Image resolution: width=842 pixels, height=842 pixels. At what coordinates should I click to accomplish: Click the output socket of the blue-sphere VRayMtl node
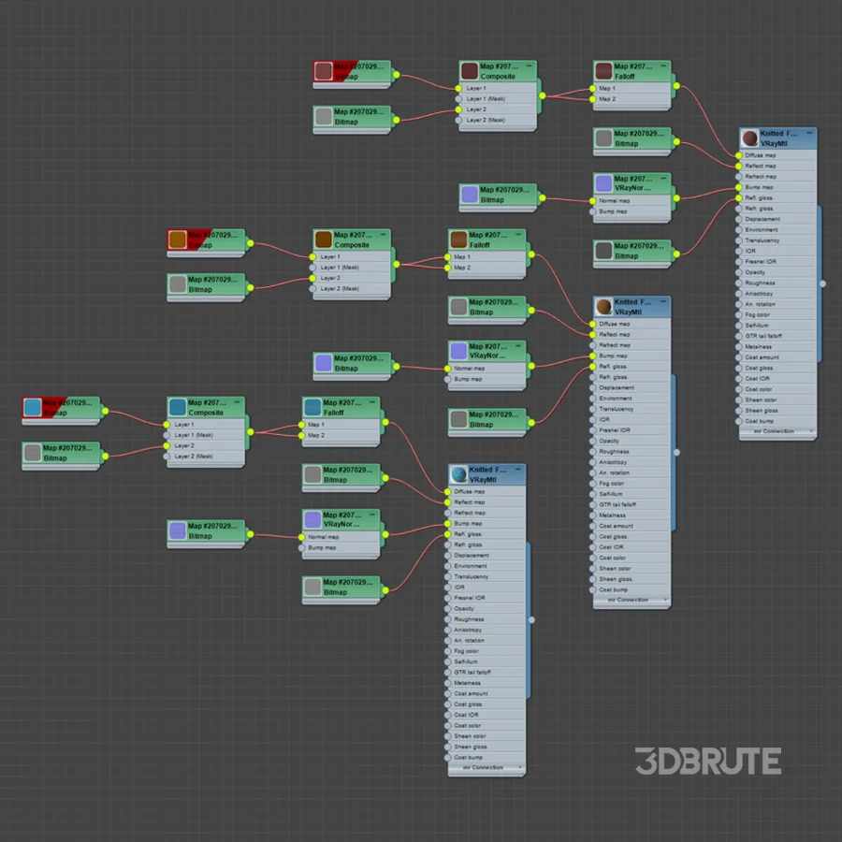[531, 619]
